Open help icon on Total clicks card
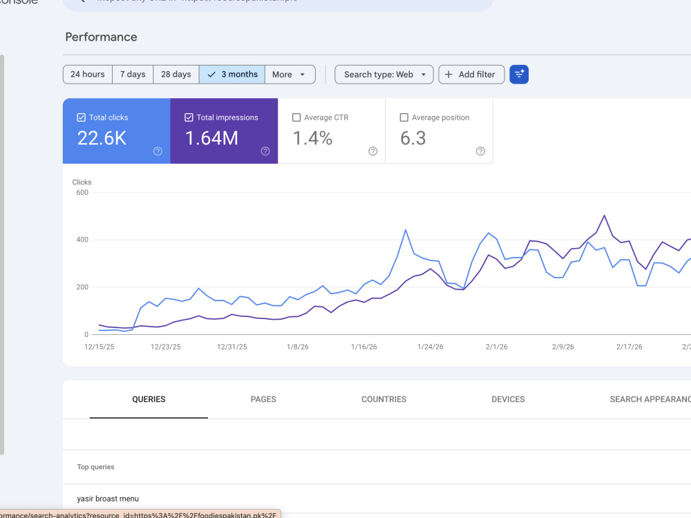This screenshot has width=691, height=518. pyautogui.click(x=158, y=151)
